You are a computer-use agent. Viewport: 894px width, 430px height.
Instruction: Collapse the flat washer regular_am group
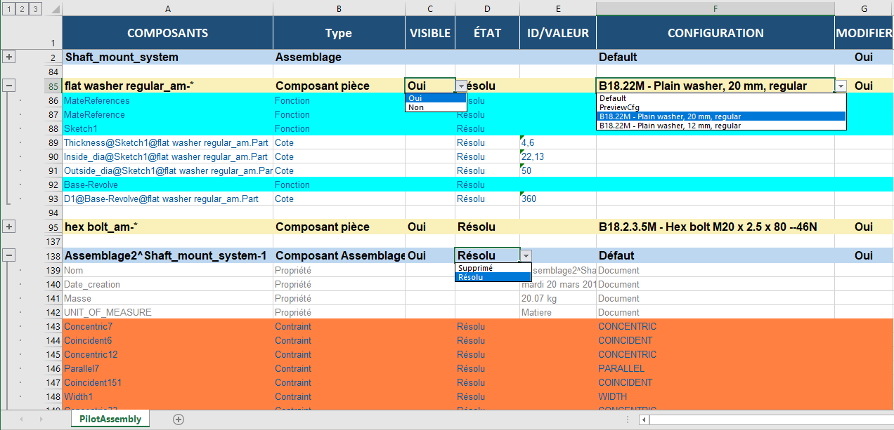pos(9,86)
